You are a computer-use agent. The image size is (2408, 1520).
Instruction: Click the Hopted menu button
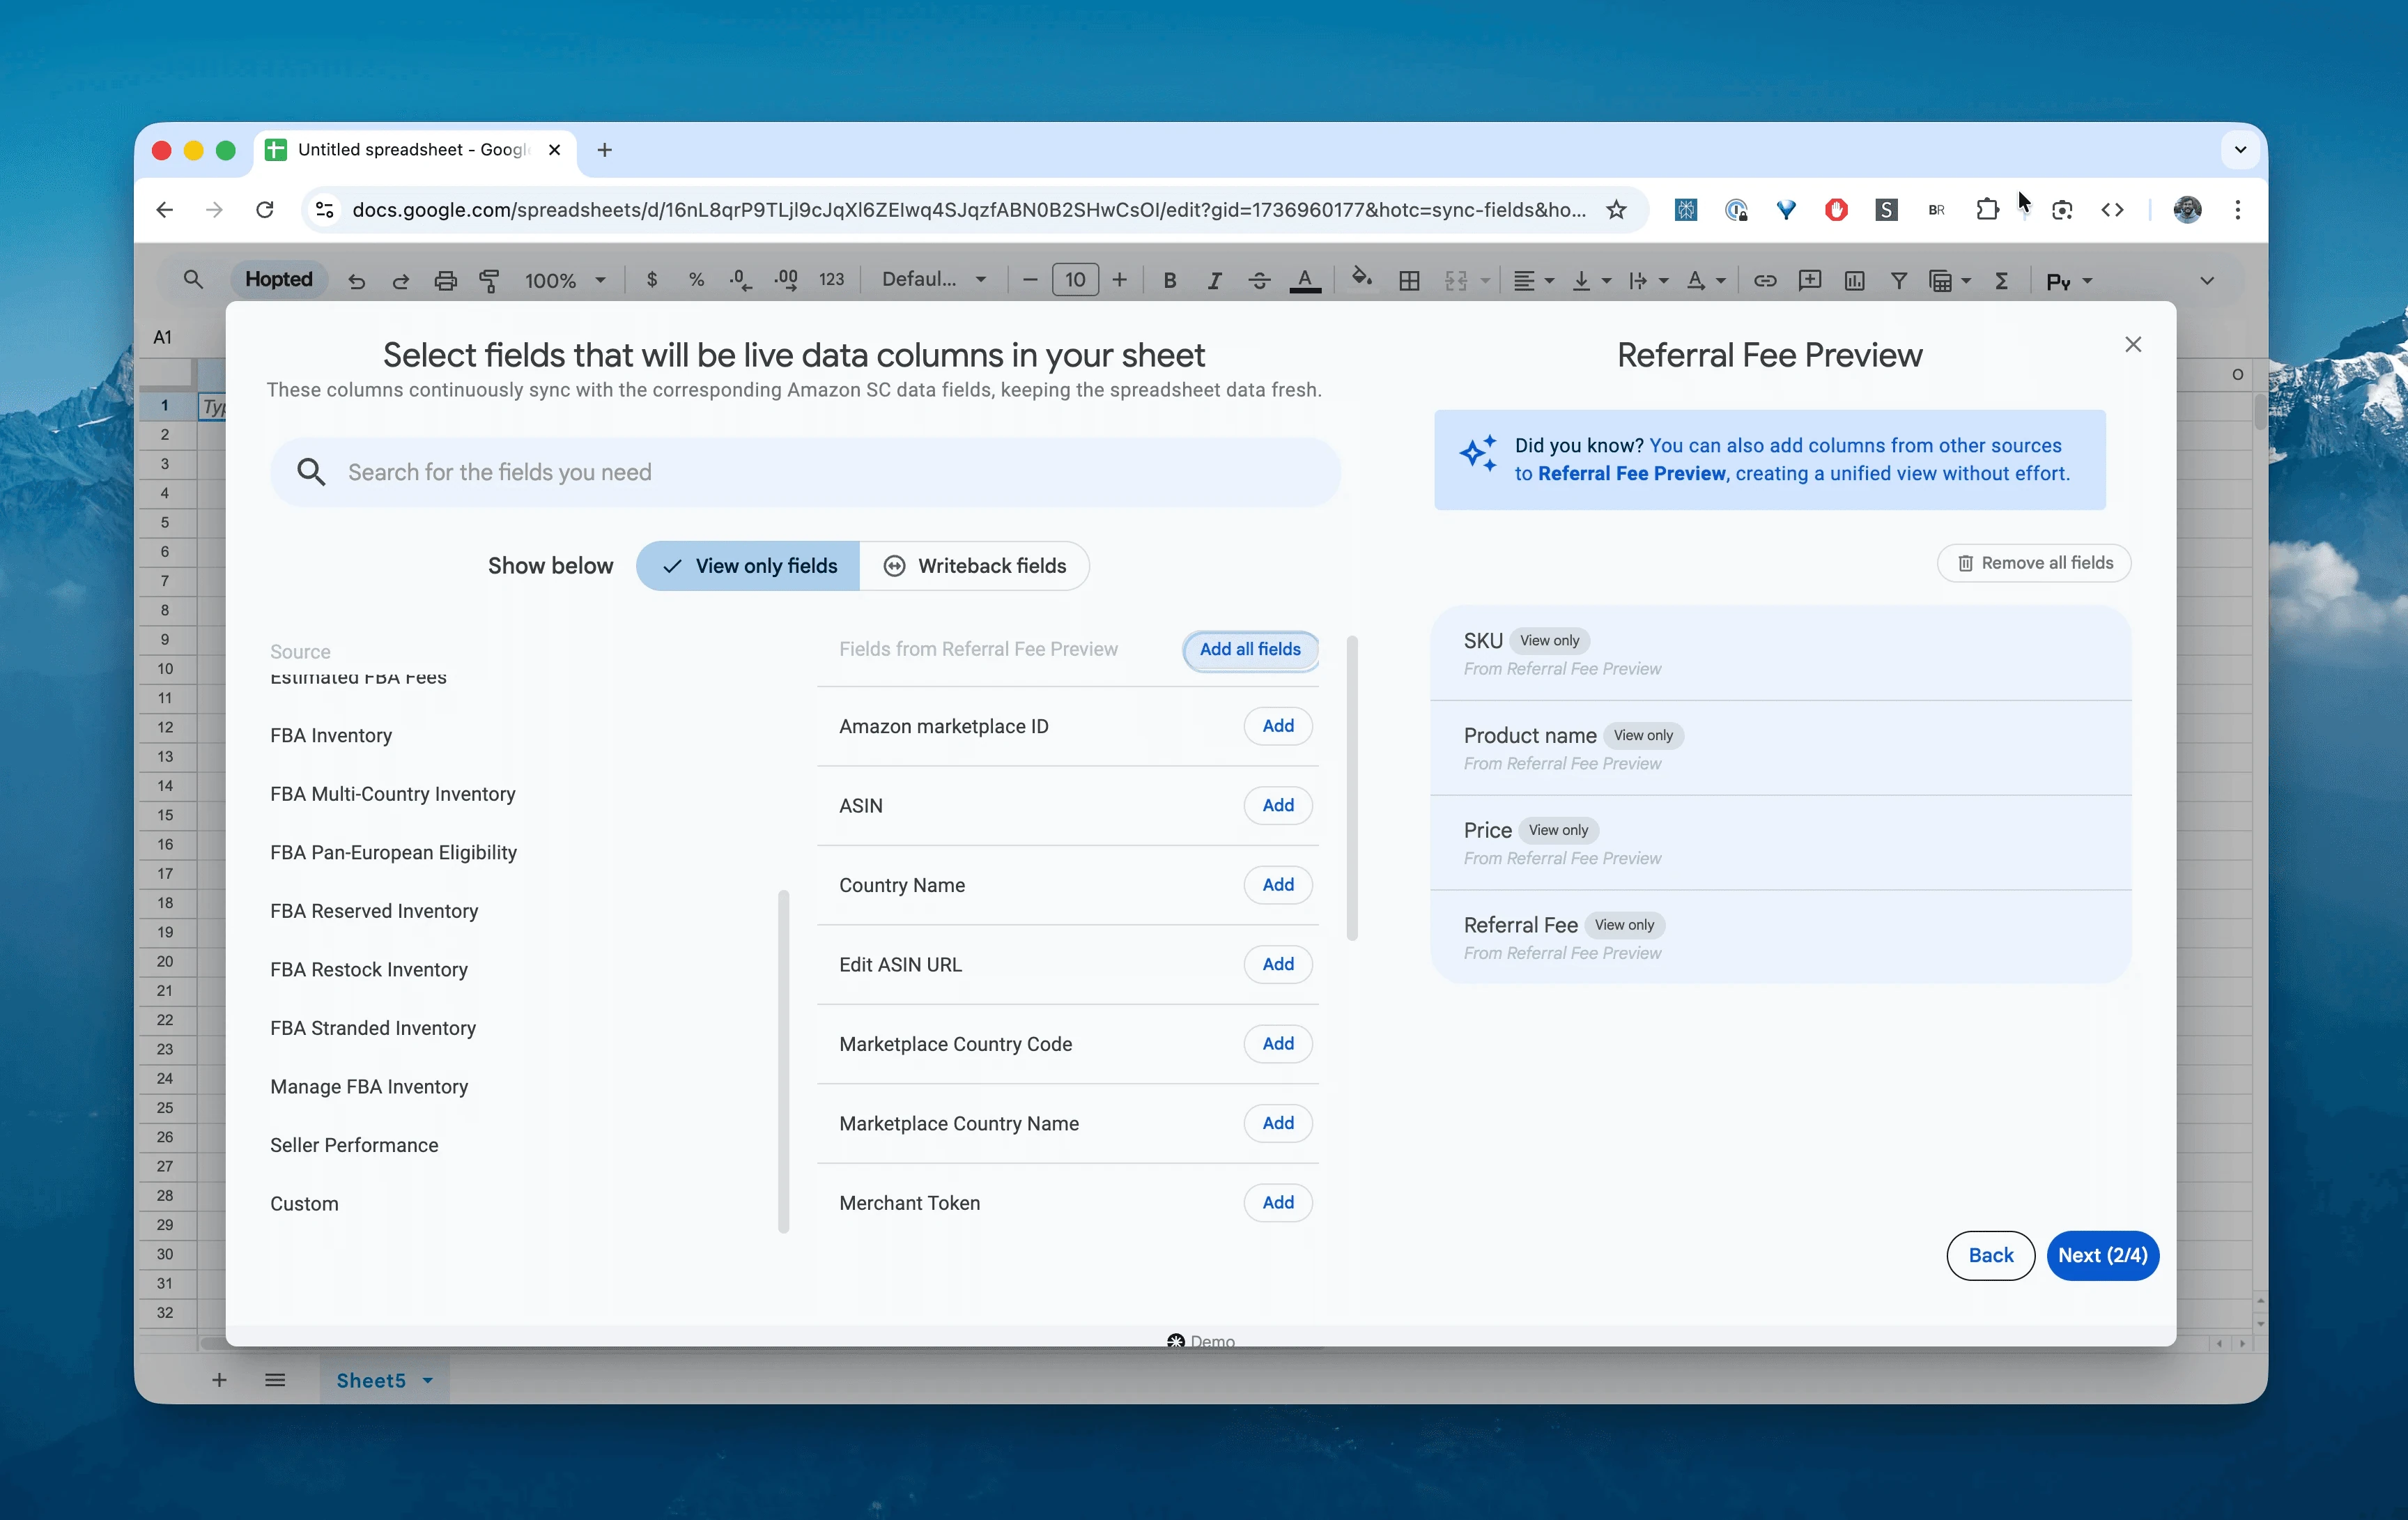pos(279,280)
